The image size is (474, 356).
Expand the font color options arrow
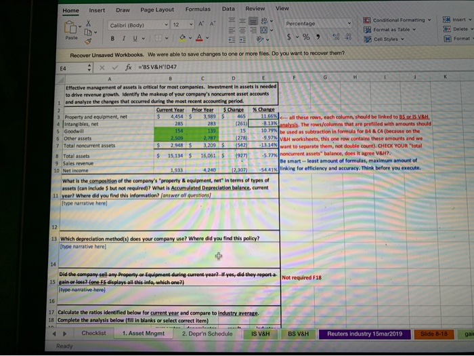click(207, 38)
